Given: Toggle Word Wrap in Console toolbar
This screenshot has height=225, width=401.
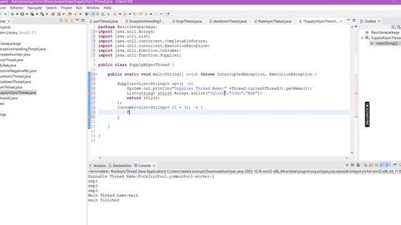Looking at the screenshot, I should [x=376, y=165].
